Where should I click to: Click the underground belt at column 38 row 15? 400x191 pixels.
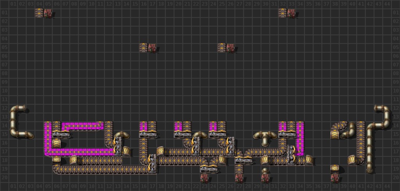coord(334,134)
